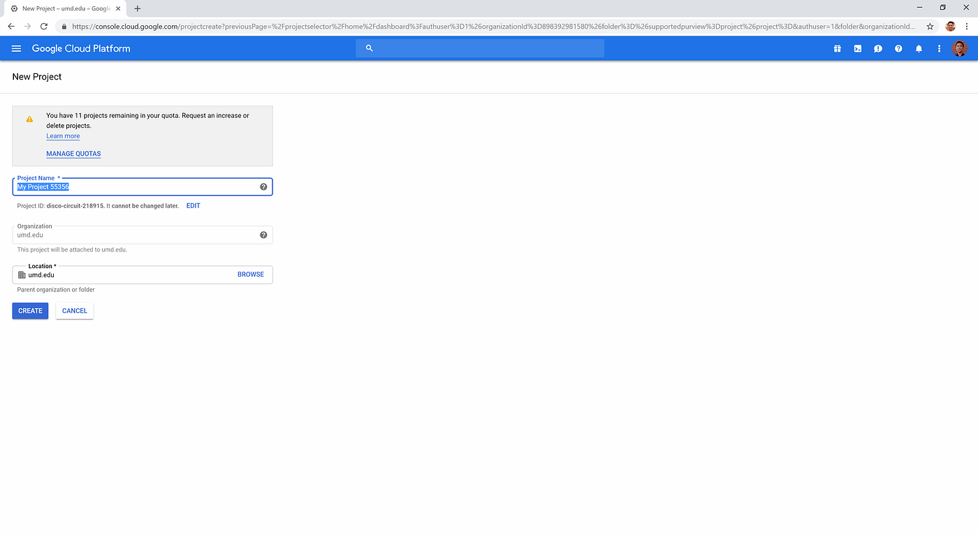The height and width of the screenshot is (535, 978).
Task: Open the notifications bell
Action: tap(919, 48)
